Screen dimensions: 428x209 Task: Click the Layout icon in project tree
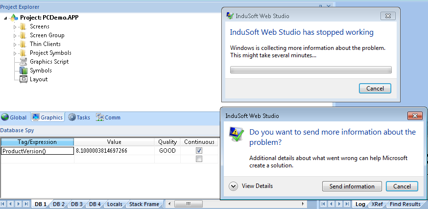[23, 79]
